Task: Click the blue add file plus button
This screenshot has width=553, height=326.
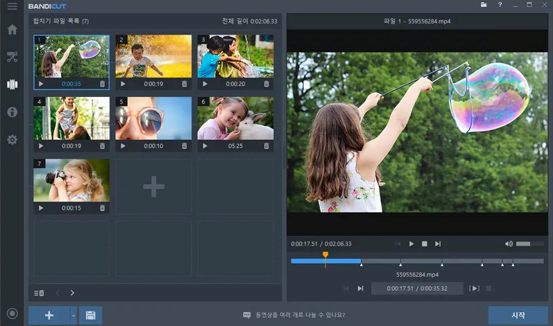Action: coord(49,315)
